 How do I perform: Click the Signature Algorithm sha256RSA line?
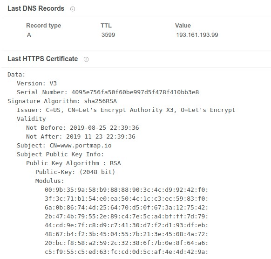click(62, 101)
